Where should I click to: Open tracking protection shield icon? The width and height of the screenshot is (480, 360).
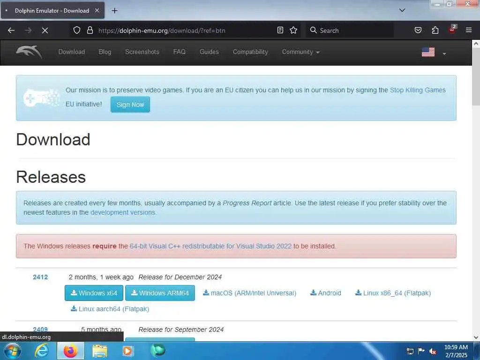[77, 30]
